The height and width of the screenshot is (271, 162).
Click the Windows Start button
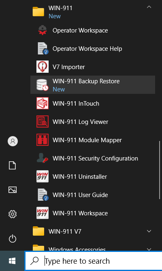12,261
